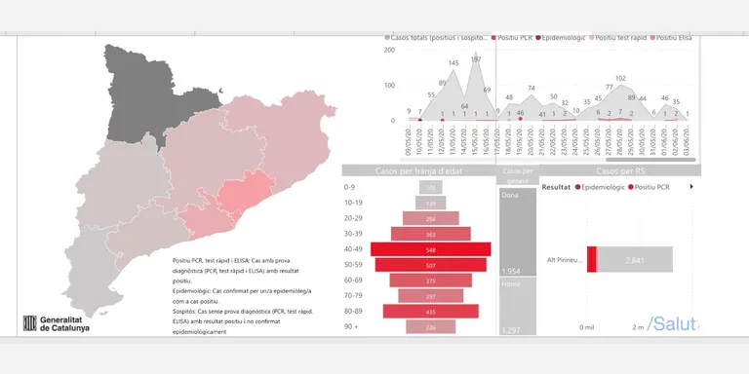Select the 0-9 age bar showing 108
The image size is (749, 374).
(x=431, y=187)
